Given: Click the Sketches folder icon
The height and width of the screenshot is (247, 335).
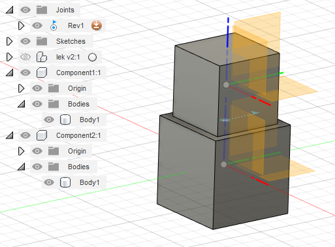Looking at the screenshot, I should (42, 41).
